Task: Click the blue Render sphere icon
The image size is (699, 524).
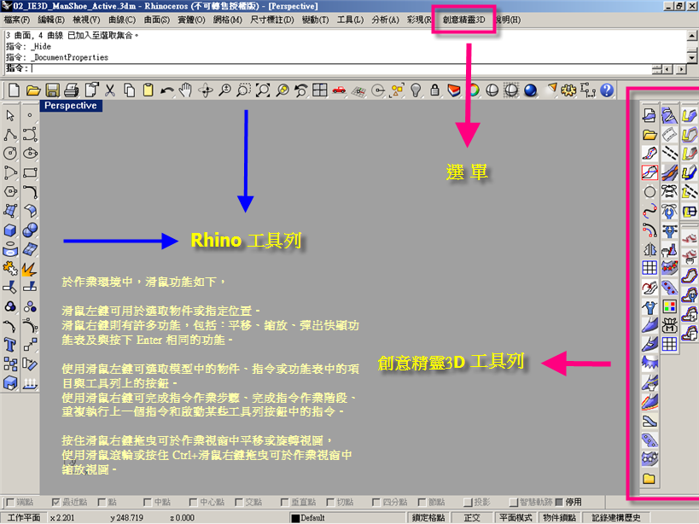Action: click(530, 90)
